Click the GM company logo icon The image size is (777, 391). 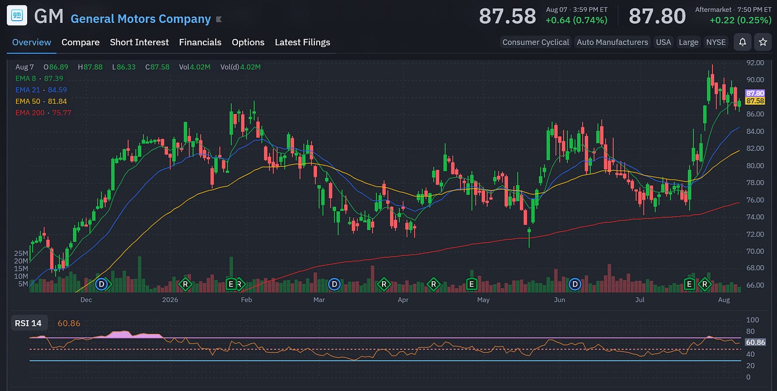coord(17,15)
